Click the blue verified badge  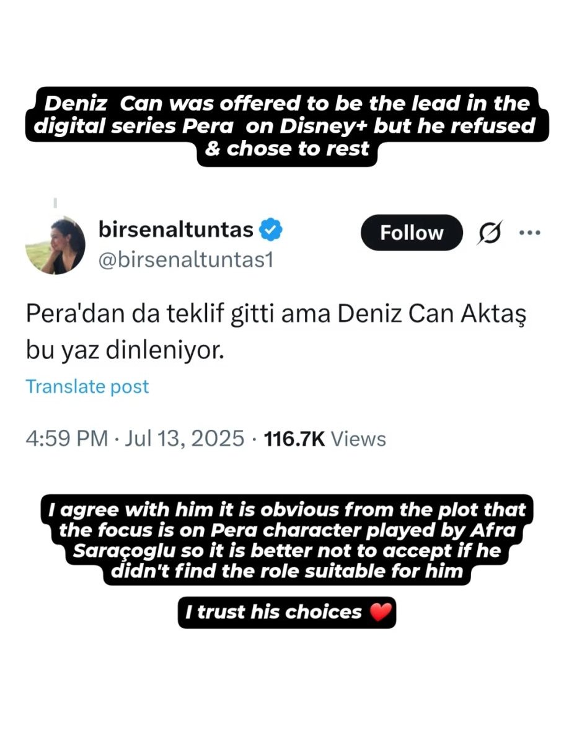(x=271, y=229)
